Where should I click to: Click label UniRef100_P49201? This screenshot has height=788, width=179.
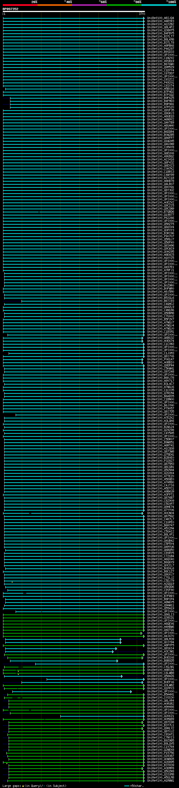[161, 82]
